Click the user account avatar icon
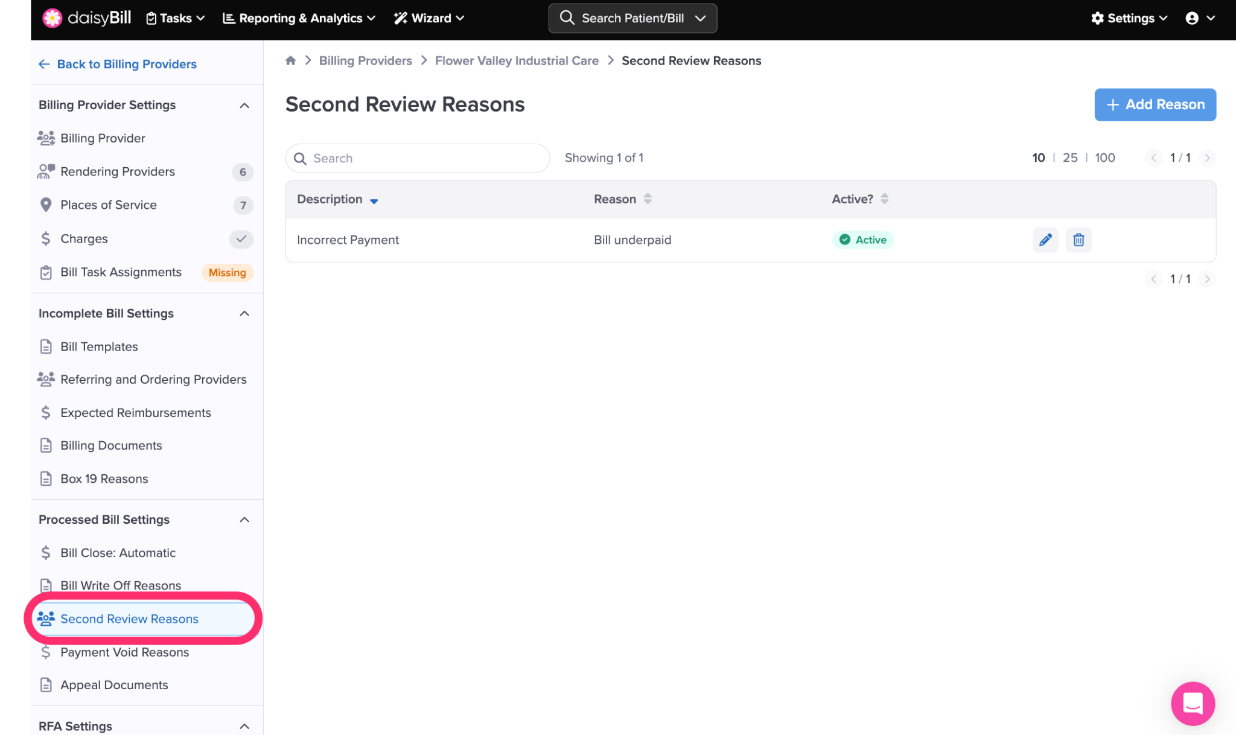The width and height of the screenshot is (1236, 735). point(1192,18)
